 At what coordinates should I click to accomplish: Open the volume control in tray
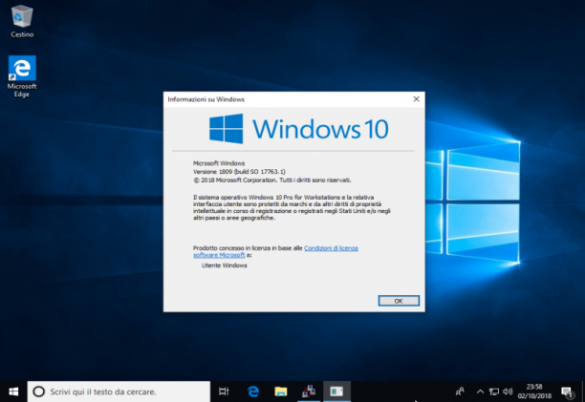click(x=508, y=391)
